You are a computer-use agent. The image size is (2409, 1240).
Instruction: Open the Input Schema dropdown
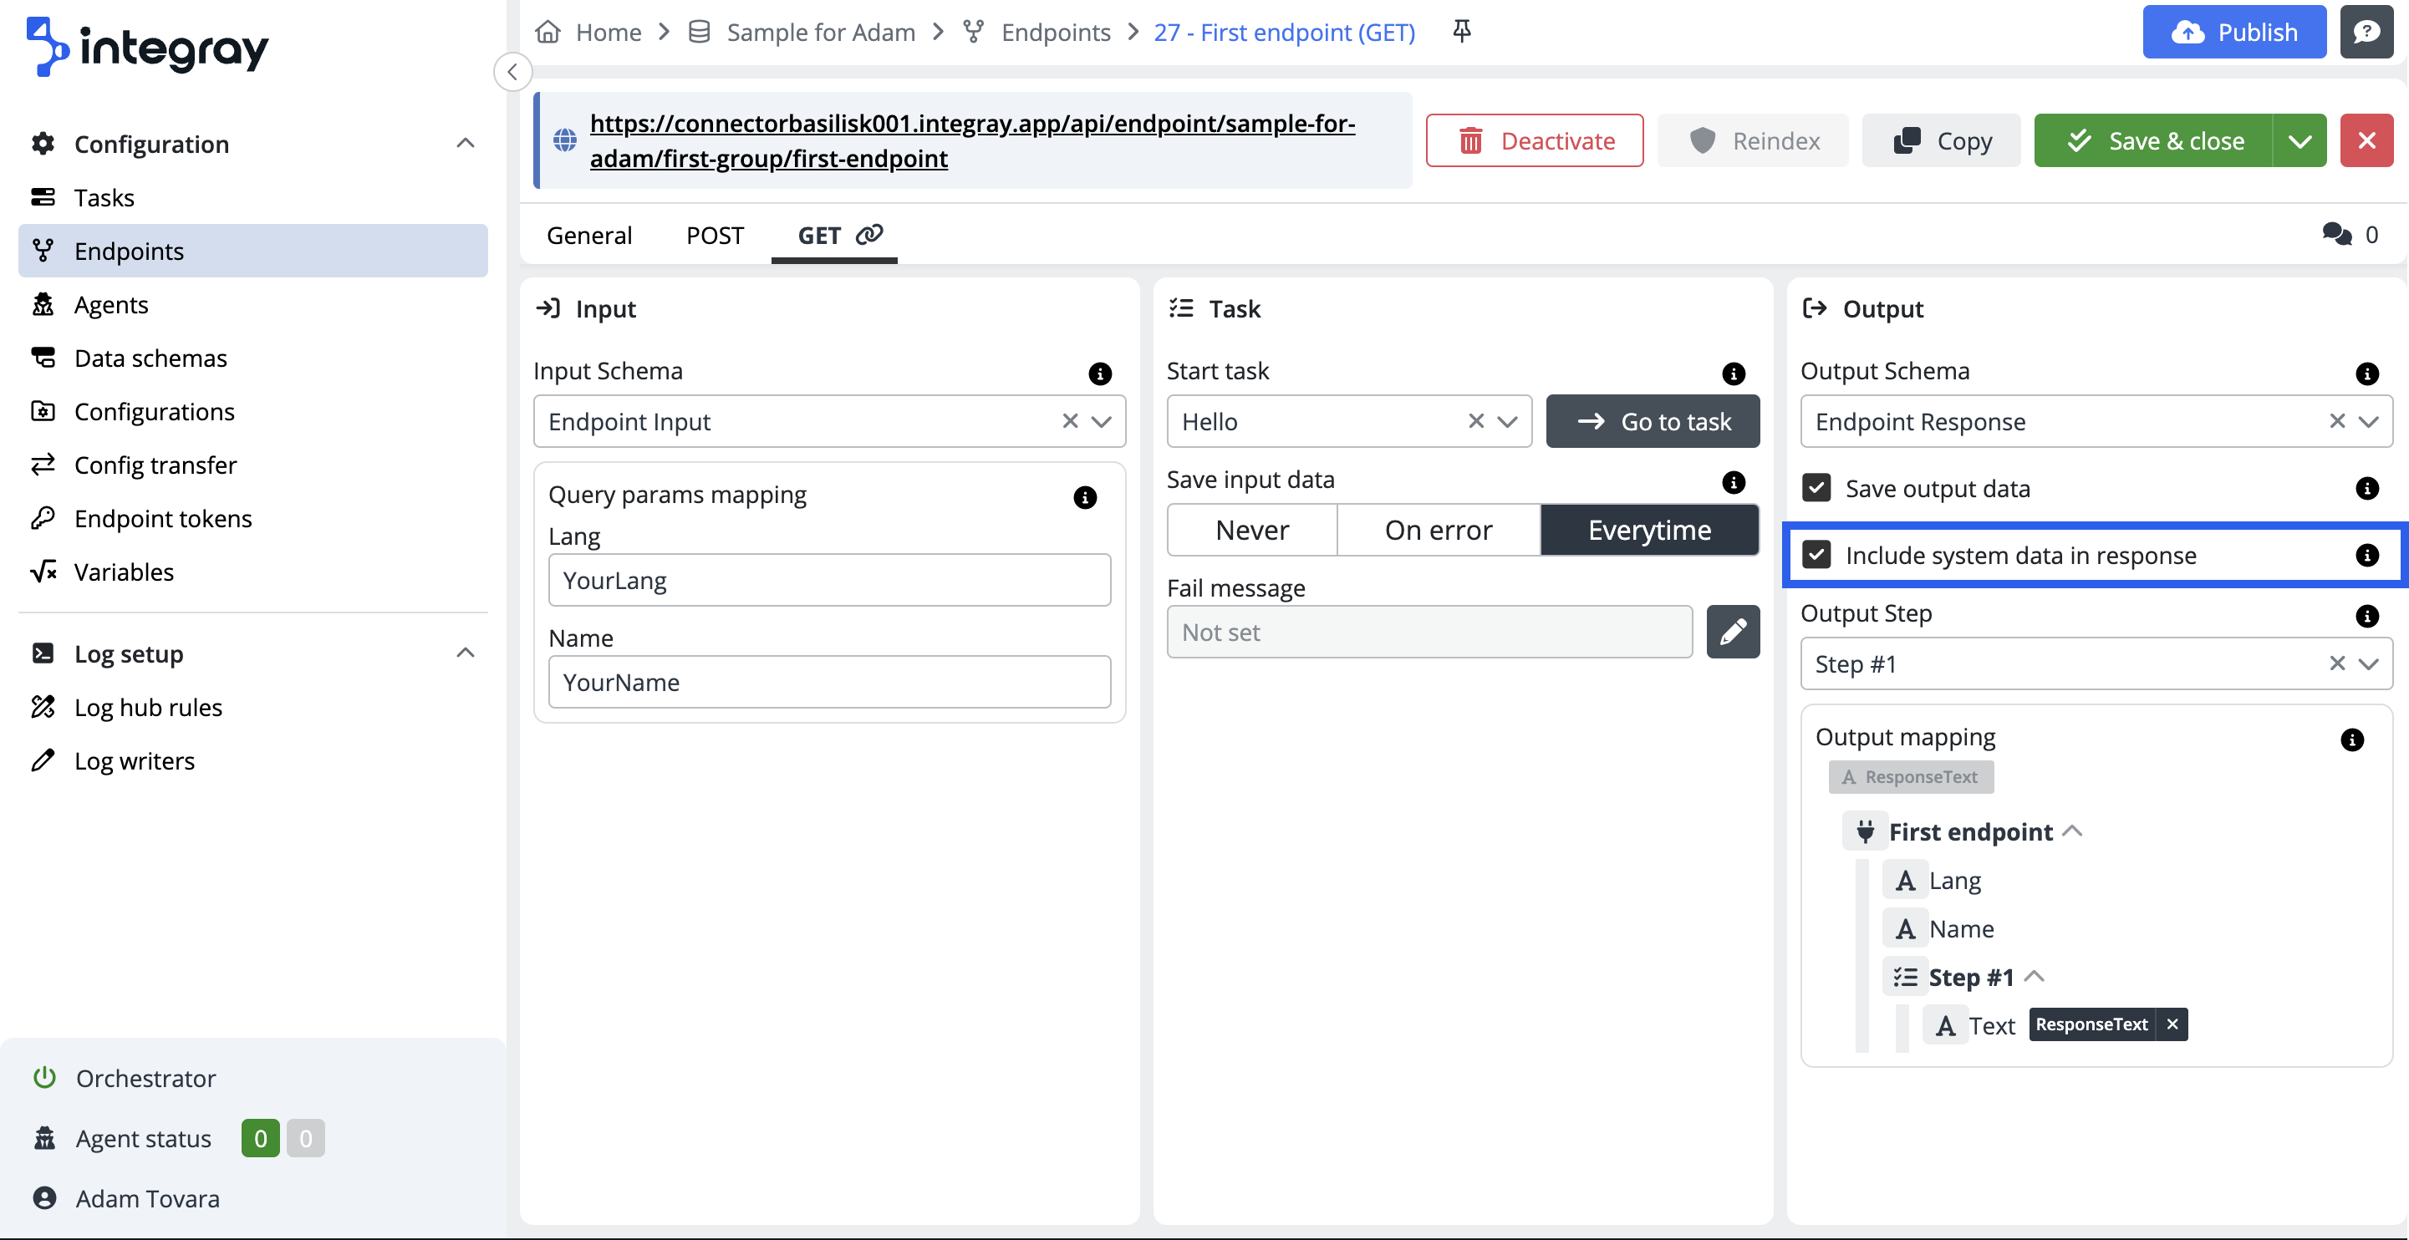1102,422
